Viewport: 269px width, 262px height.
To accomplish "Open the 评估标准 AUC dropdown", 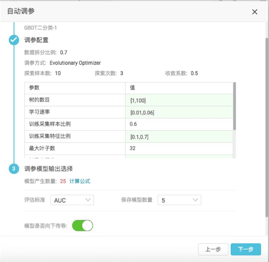I will (x=72, y=200).
